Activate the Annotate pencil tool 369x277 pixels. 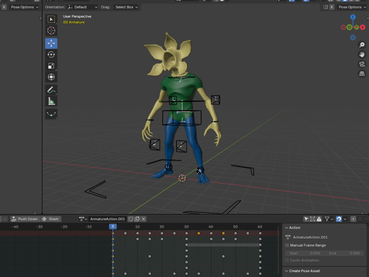(51, 90)
